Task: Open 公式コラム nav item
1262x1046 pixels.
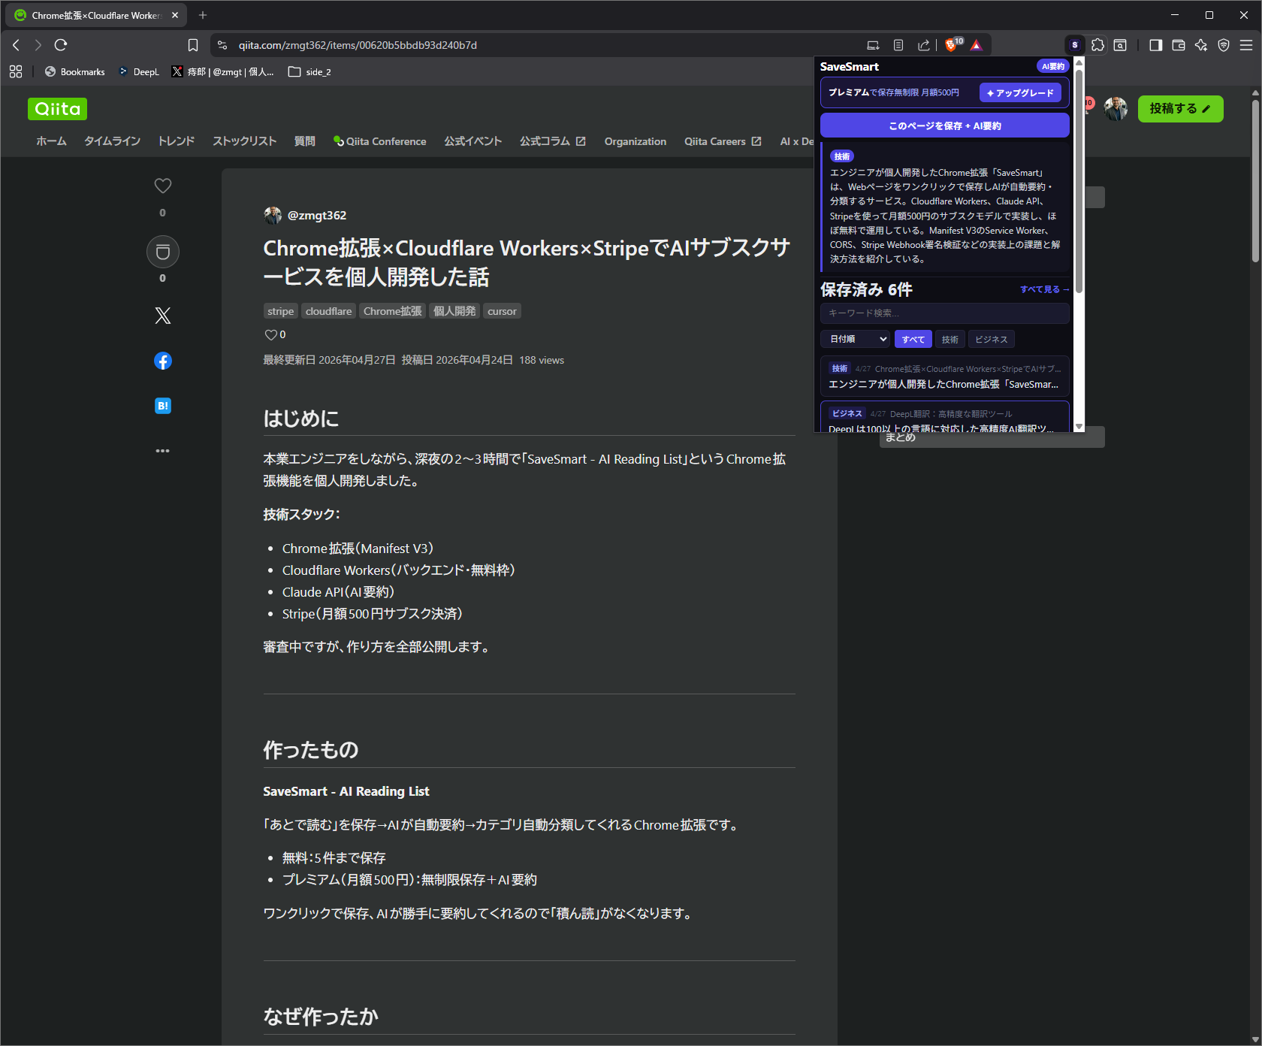Action: pyautogui.click(x=552, y=141)
